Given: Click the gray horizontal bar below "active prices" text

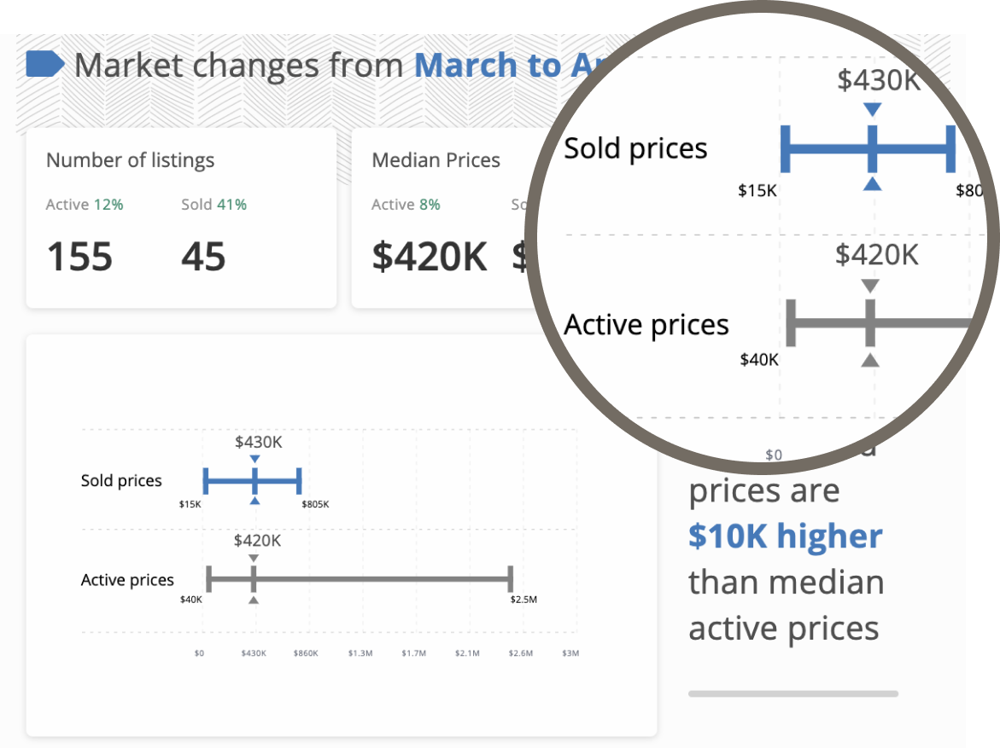Looking at the screenshot, I should (x=792, y=693).
